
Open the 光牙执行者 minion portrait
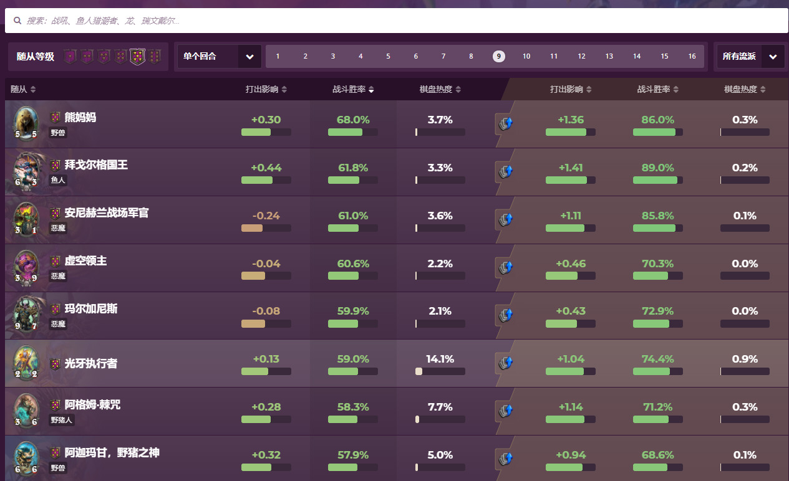(x=26, y=363)
